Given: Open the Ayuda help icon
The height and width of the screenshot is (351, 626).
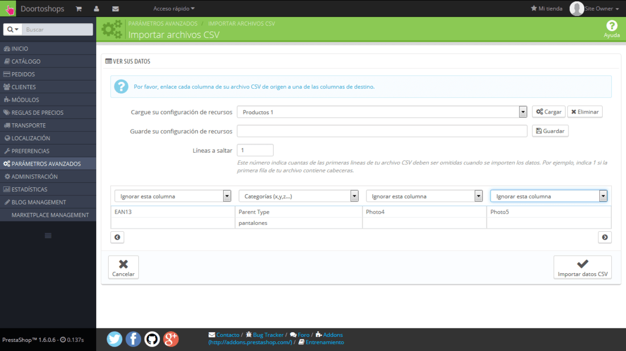Looking at the screenshot, I should (x=612, y=29).
